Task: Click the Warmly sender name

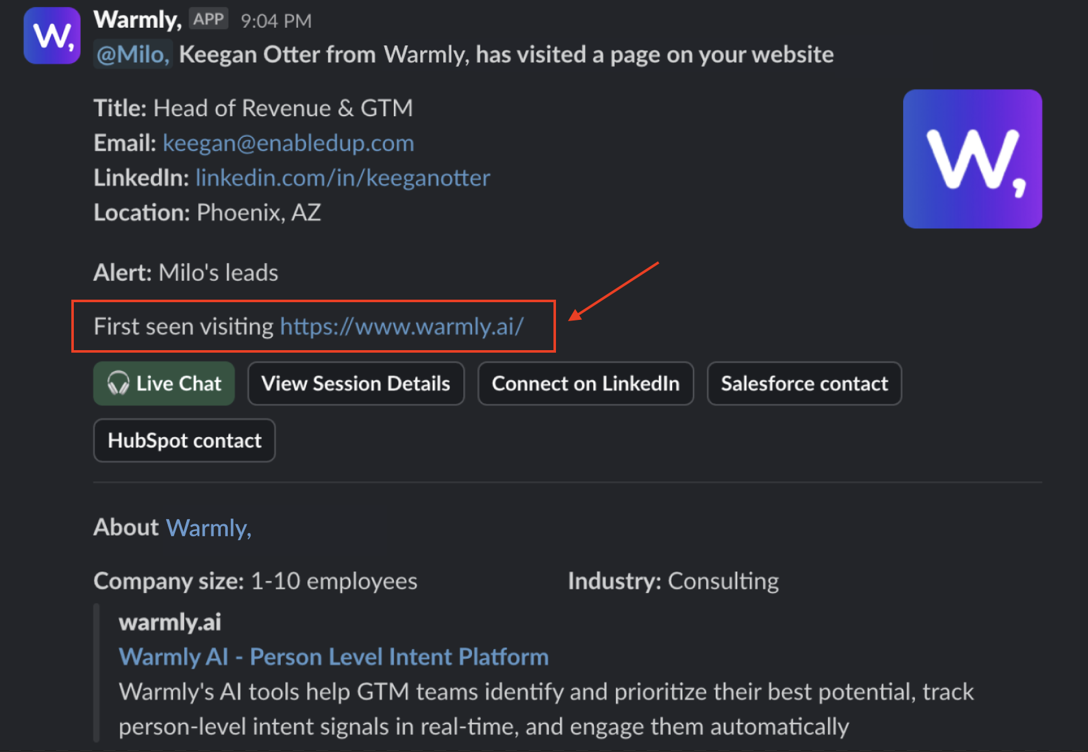Action: (137, 20)
